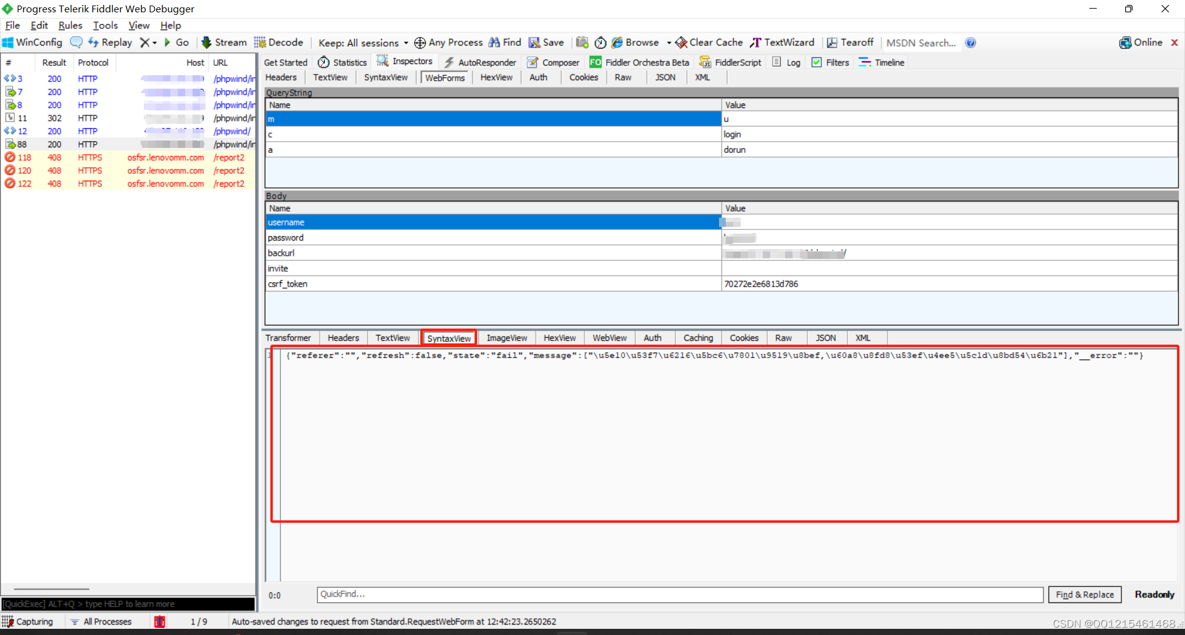Image resolution: width=1185 pixels, height=635 pixels.
Task: Open the Find sessions tool
Action: pyautogui.click(x=505, y=43)
